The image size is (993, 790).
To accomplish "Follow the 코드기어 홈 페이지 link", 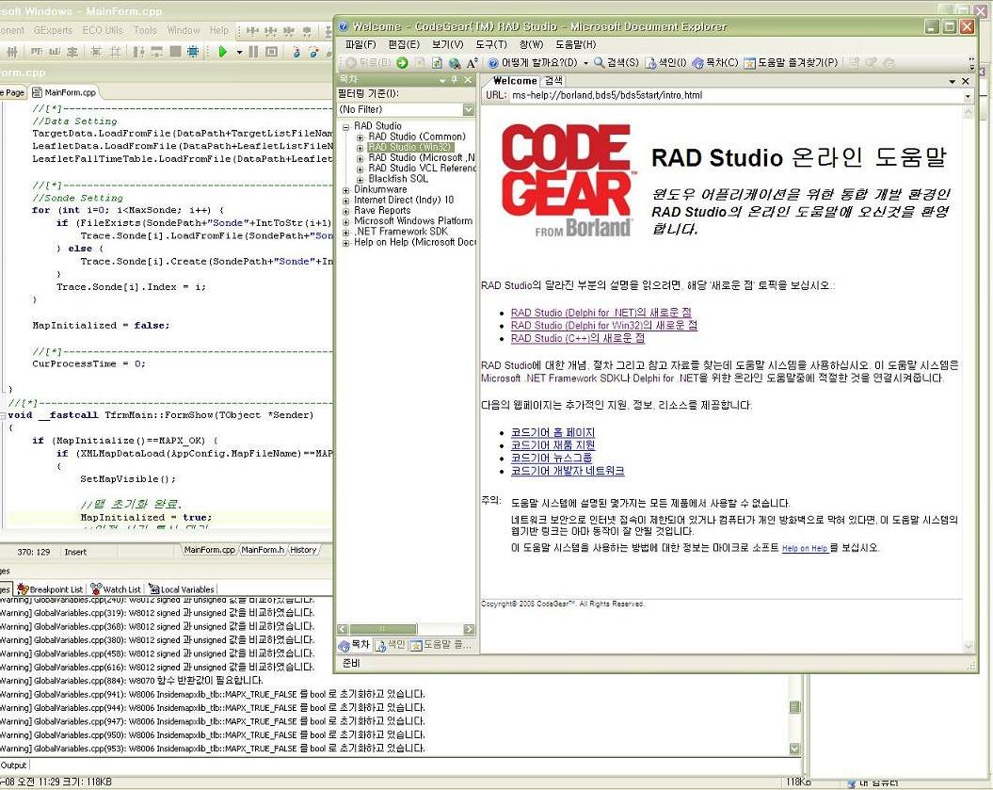I will 553,432.
